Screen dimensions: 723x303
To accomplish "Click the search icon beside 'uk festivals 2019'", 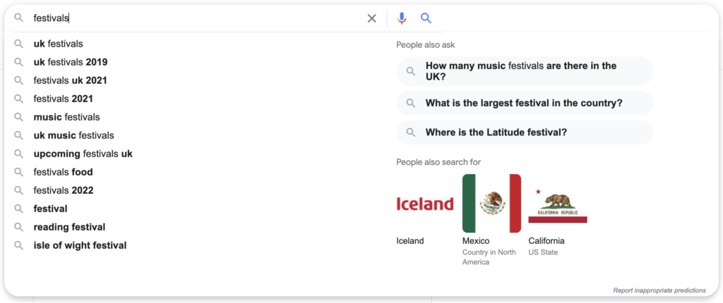I will coord(18,62).
